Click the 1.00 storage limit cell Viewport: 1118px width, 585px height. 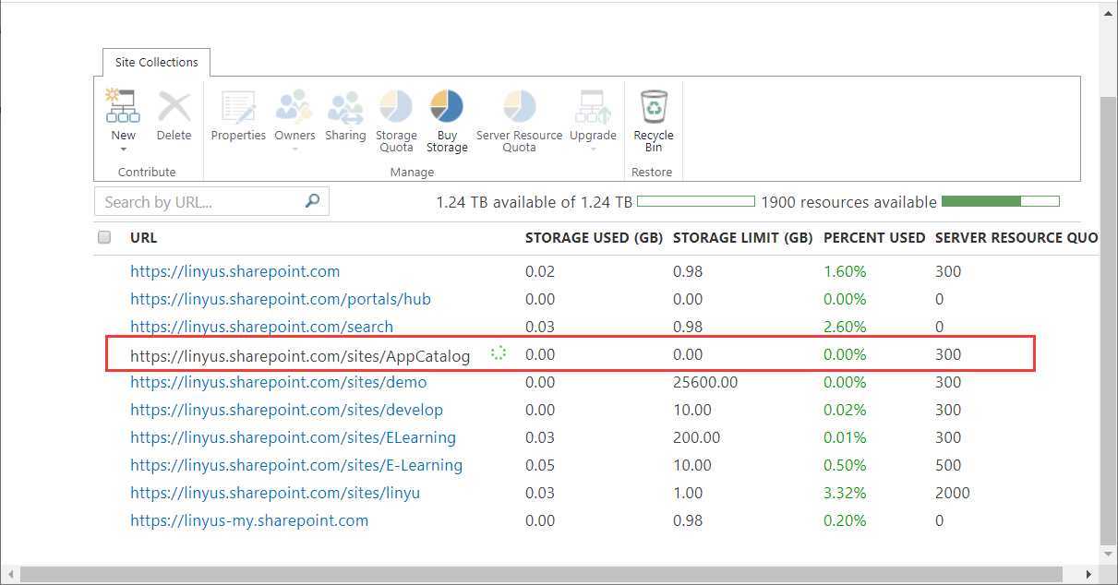pos(688,493)
